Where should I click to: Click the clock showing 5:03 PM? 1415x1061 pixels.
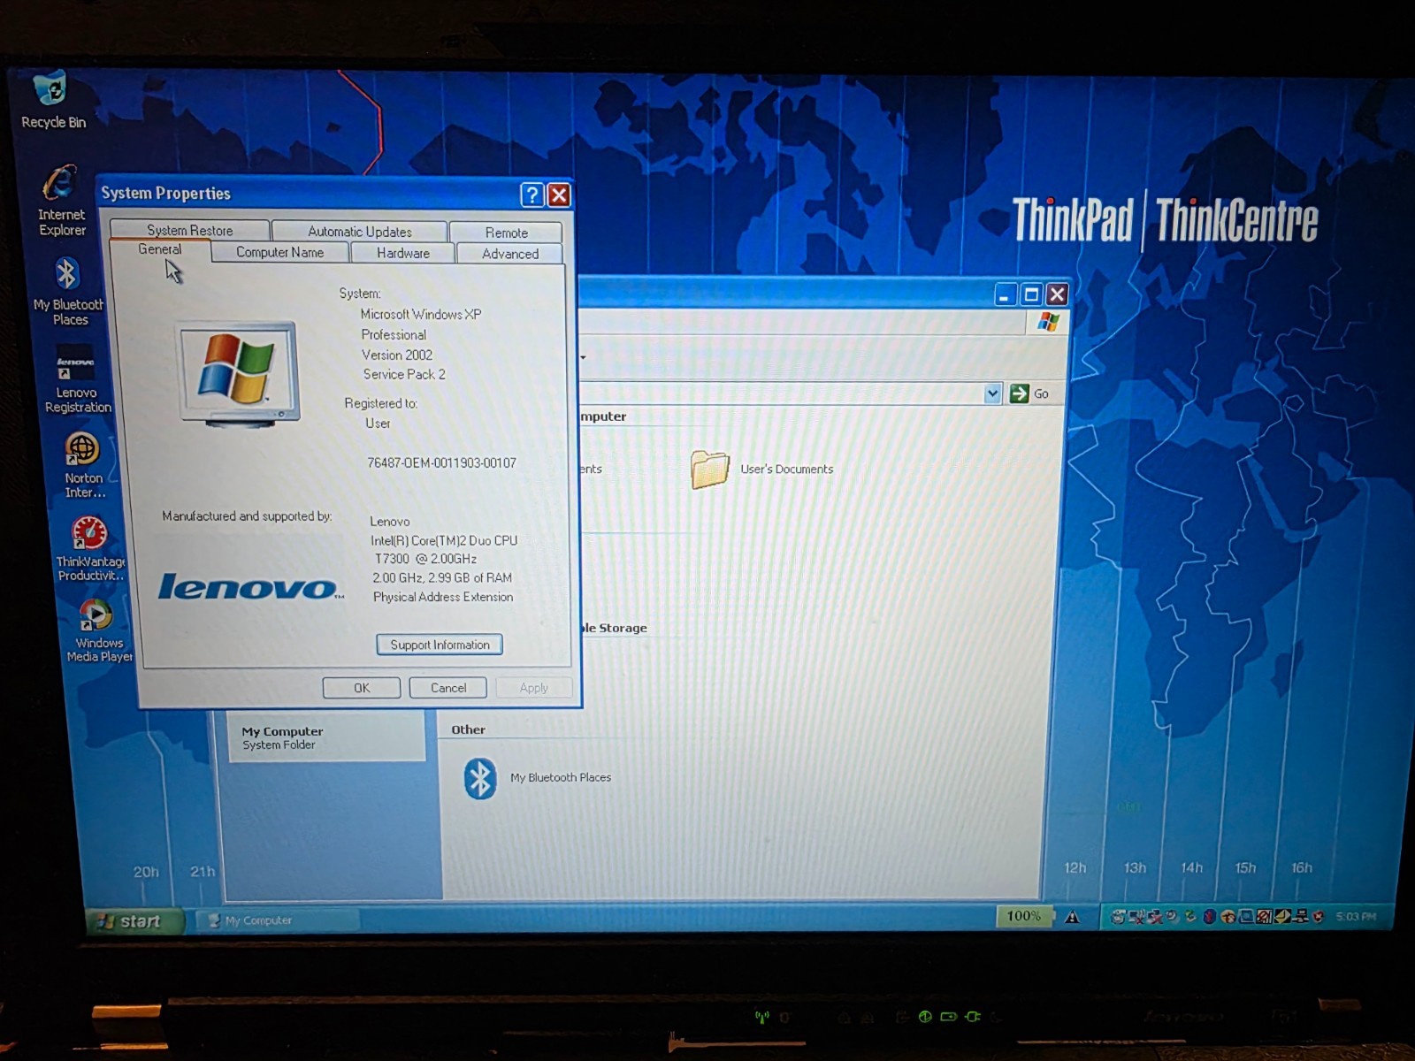click(1355, 917)
